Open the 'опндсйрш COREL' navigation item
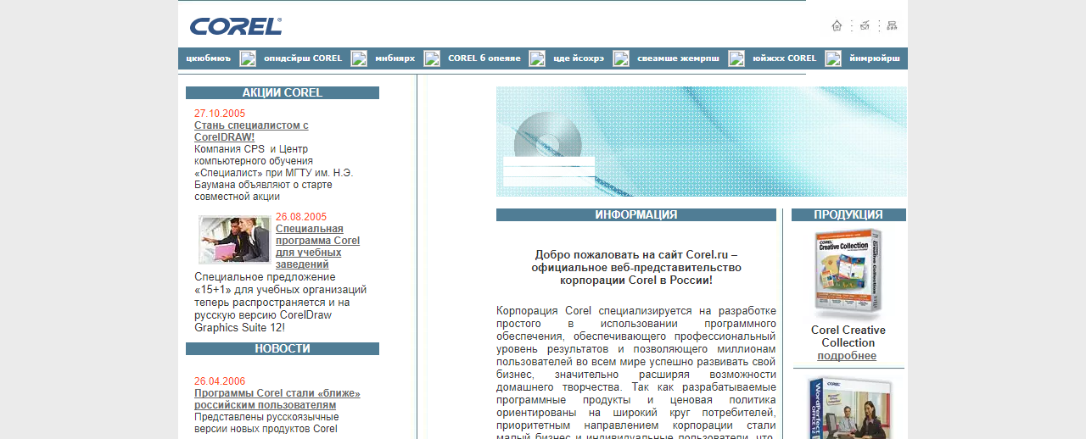The image size is (1086, 439). 303,58
